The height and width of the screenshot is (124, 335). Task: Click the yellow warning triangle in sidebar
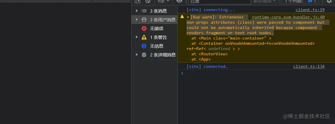[144, 37]
